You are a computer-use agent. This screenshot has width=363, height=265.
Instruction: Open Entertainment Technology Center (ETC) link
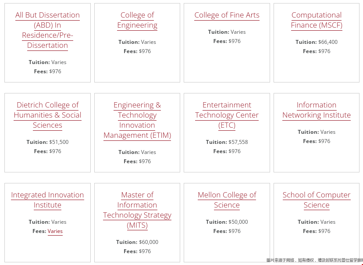(227, 115)
